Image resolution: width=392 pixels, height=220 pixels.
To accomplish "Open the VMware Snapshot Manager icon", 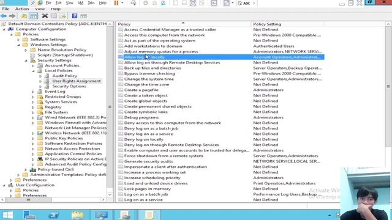I will pyautogui.click(x=164, y=3).
